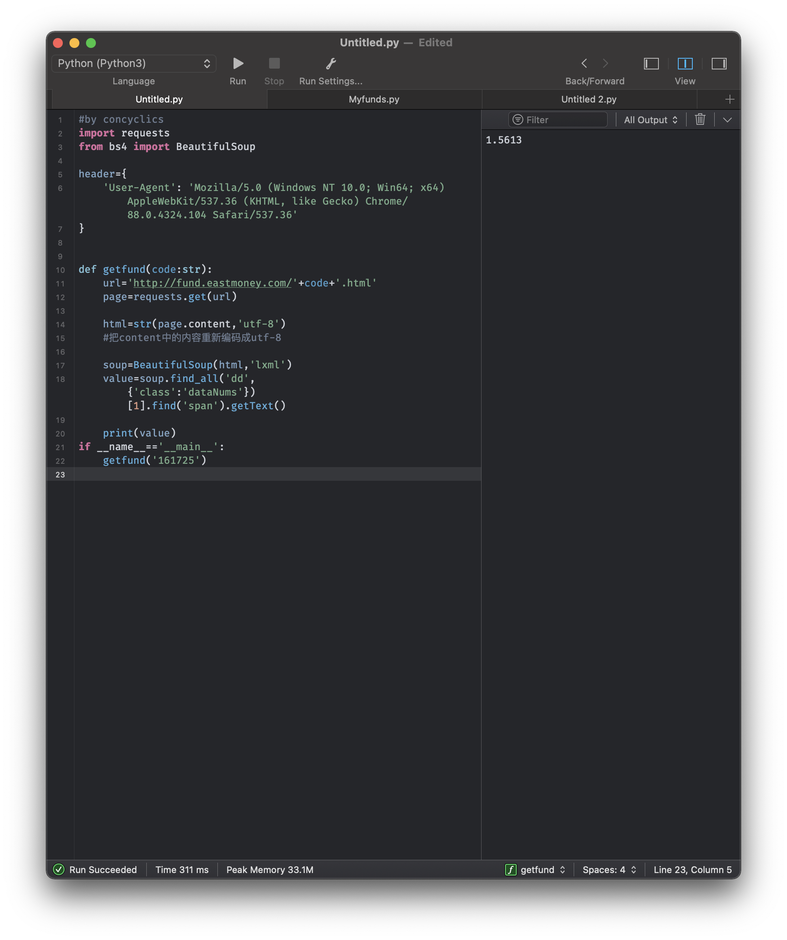Click the 'header={' line
This screenshot has width=787, height=940.
(x=103, y=174)
